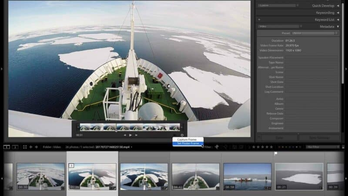Click the frame rate value 29.970 fps
The image size is (348, 196).
tap(292, 46)
